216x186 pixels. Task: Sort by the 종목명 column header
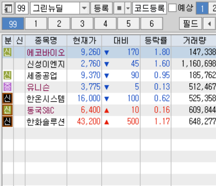click(46, 41)
